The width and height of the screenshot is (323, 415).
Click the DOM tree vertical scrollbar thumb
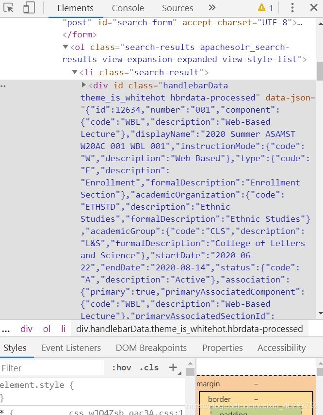tap(320, 71)
